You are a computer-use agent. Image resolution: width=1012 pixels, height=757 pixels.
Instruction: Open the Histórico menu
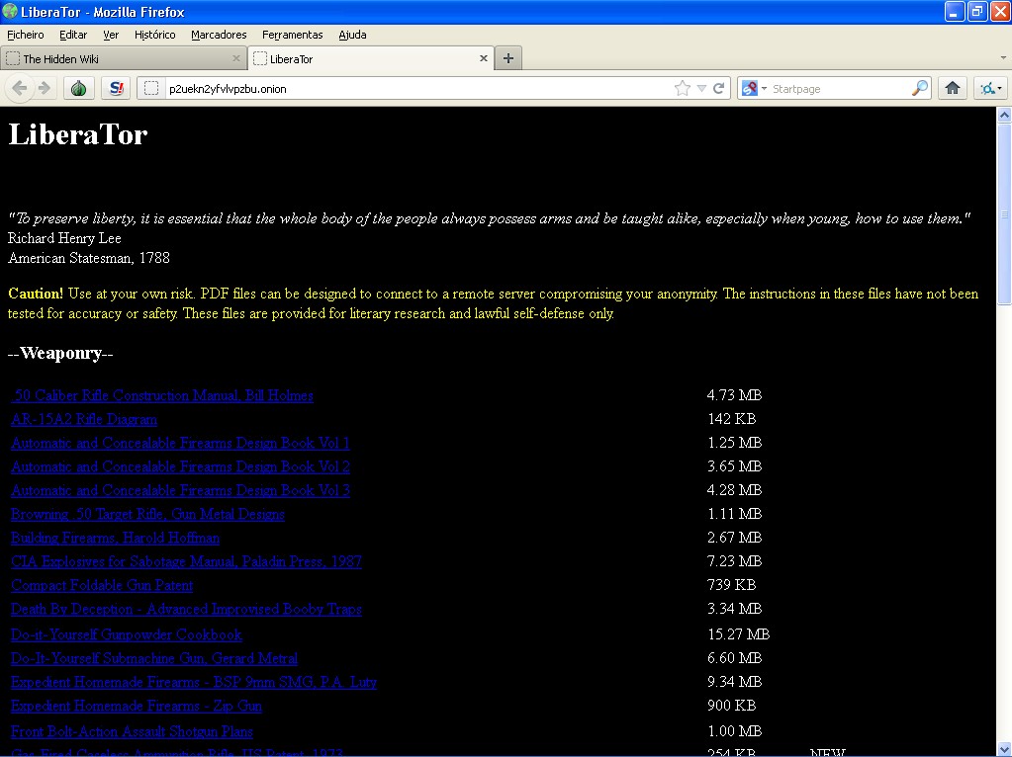click(155, 35)
